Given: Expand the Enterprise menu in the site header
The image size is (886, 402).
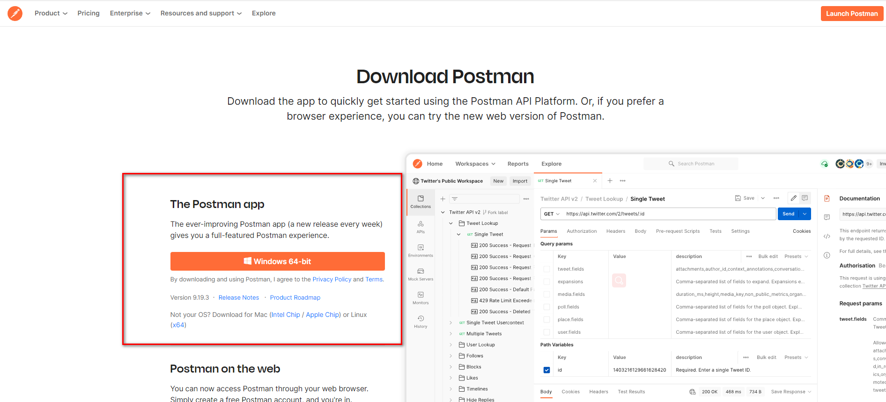Looking at the screenshot, I should (130, 13).
